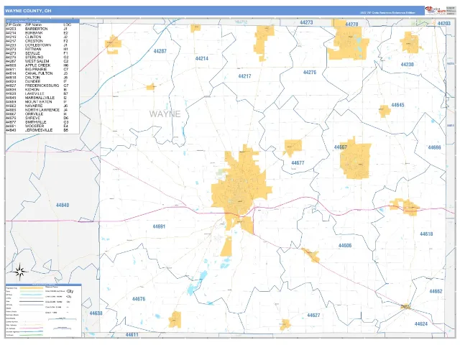Screen dimensions: 460x345
Task: Click the publisher logo in the title bar
Action: (x=436, y=10)
